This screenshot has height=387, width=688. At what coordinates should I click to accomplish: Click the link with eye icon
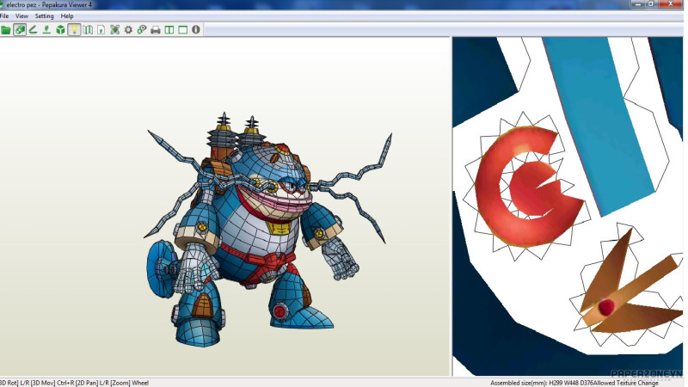[142, 30]
